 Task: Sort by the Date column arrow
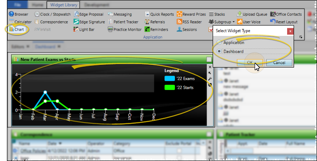(60, 143)
